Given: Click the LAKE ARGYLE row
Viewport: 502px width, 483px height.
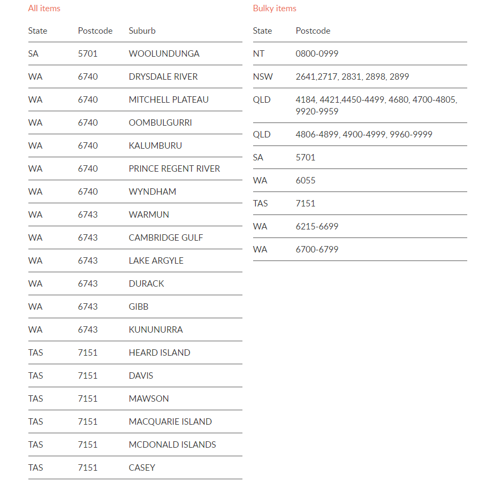Looking at the screenshot, I should 135,261.
